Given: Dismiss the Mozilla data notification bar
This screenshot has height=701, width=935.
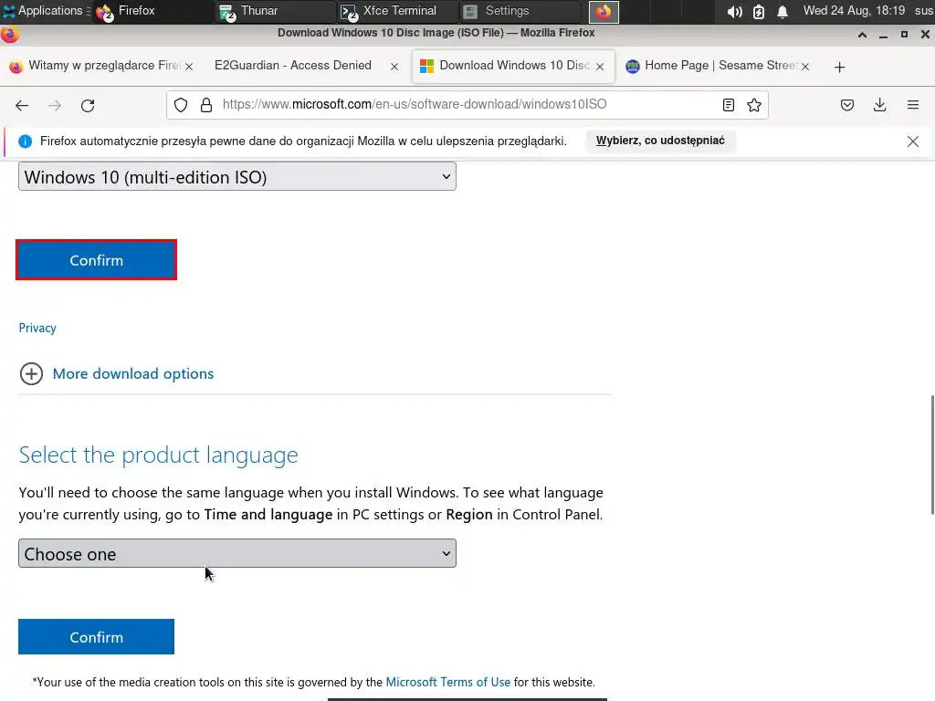Looking at the screenshot, I should 913,141.
